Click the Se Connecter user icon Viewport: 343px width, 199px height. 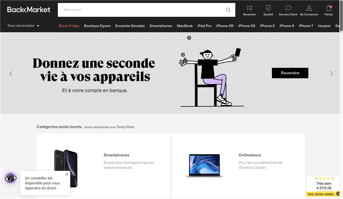(x=309, y=8)
